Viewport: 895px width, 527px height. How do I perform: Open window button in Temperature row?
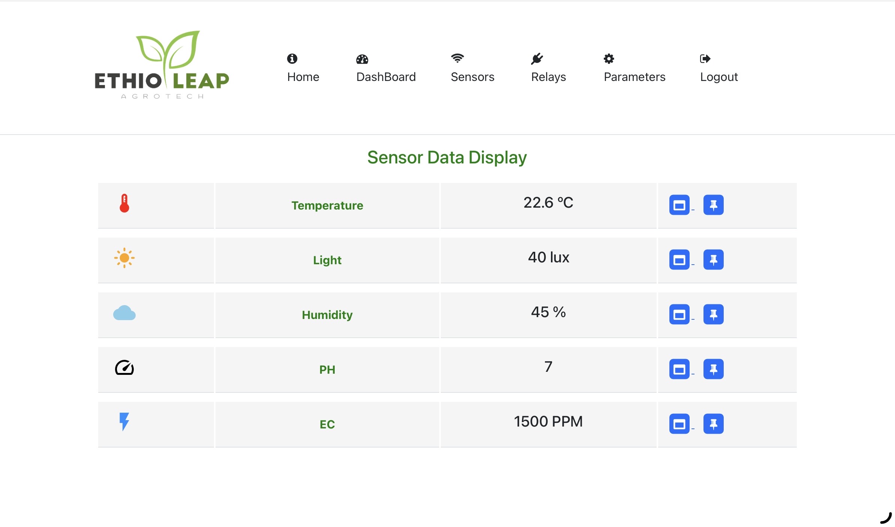[679, 205]
